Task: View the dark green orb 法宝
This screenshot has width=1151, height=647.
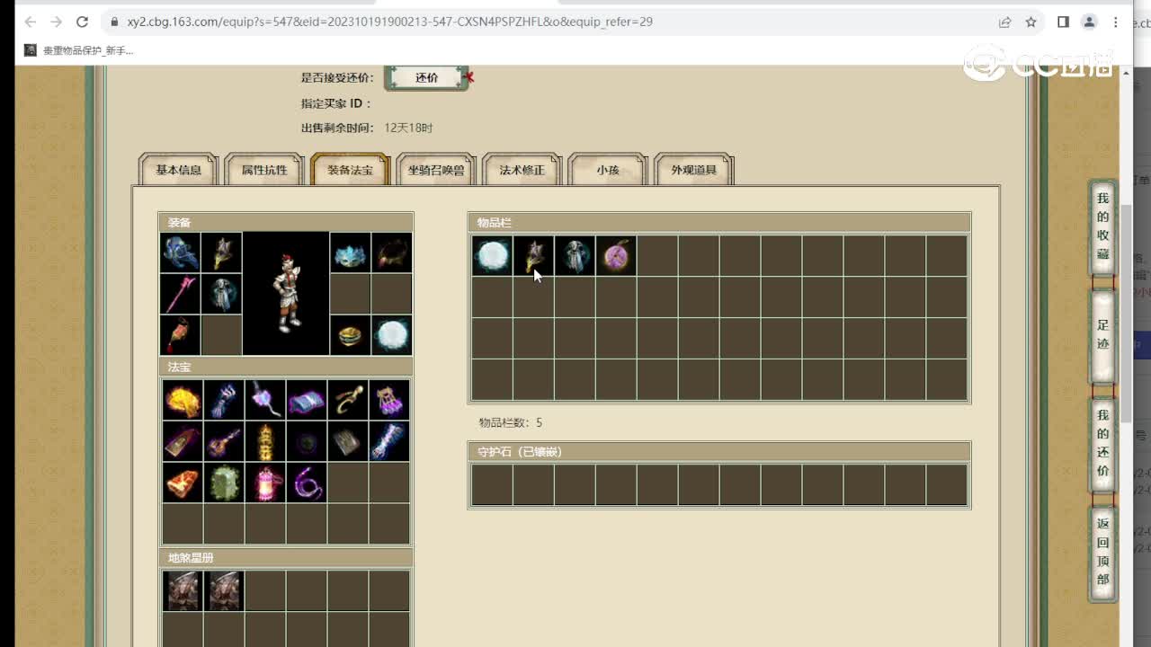Action: [307, 441]
